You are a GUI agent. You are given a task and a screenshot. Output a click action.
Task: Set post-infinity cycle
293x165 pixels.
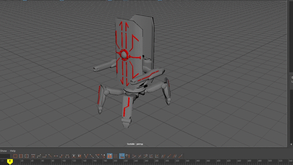pyautogui.click(x=175, y=156)
